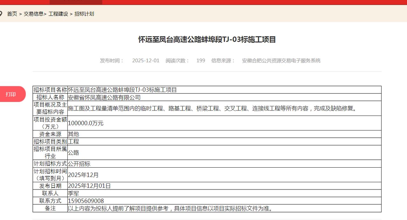Click the remark text starting 以上内容为投标人

(x=170, y=209)
